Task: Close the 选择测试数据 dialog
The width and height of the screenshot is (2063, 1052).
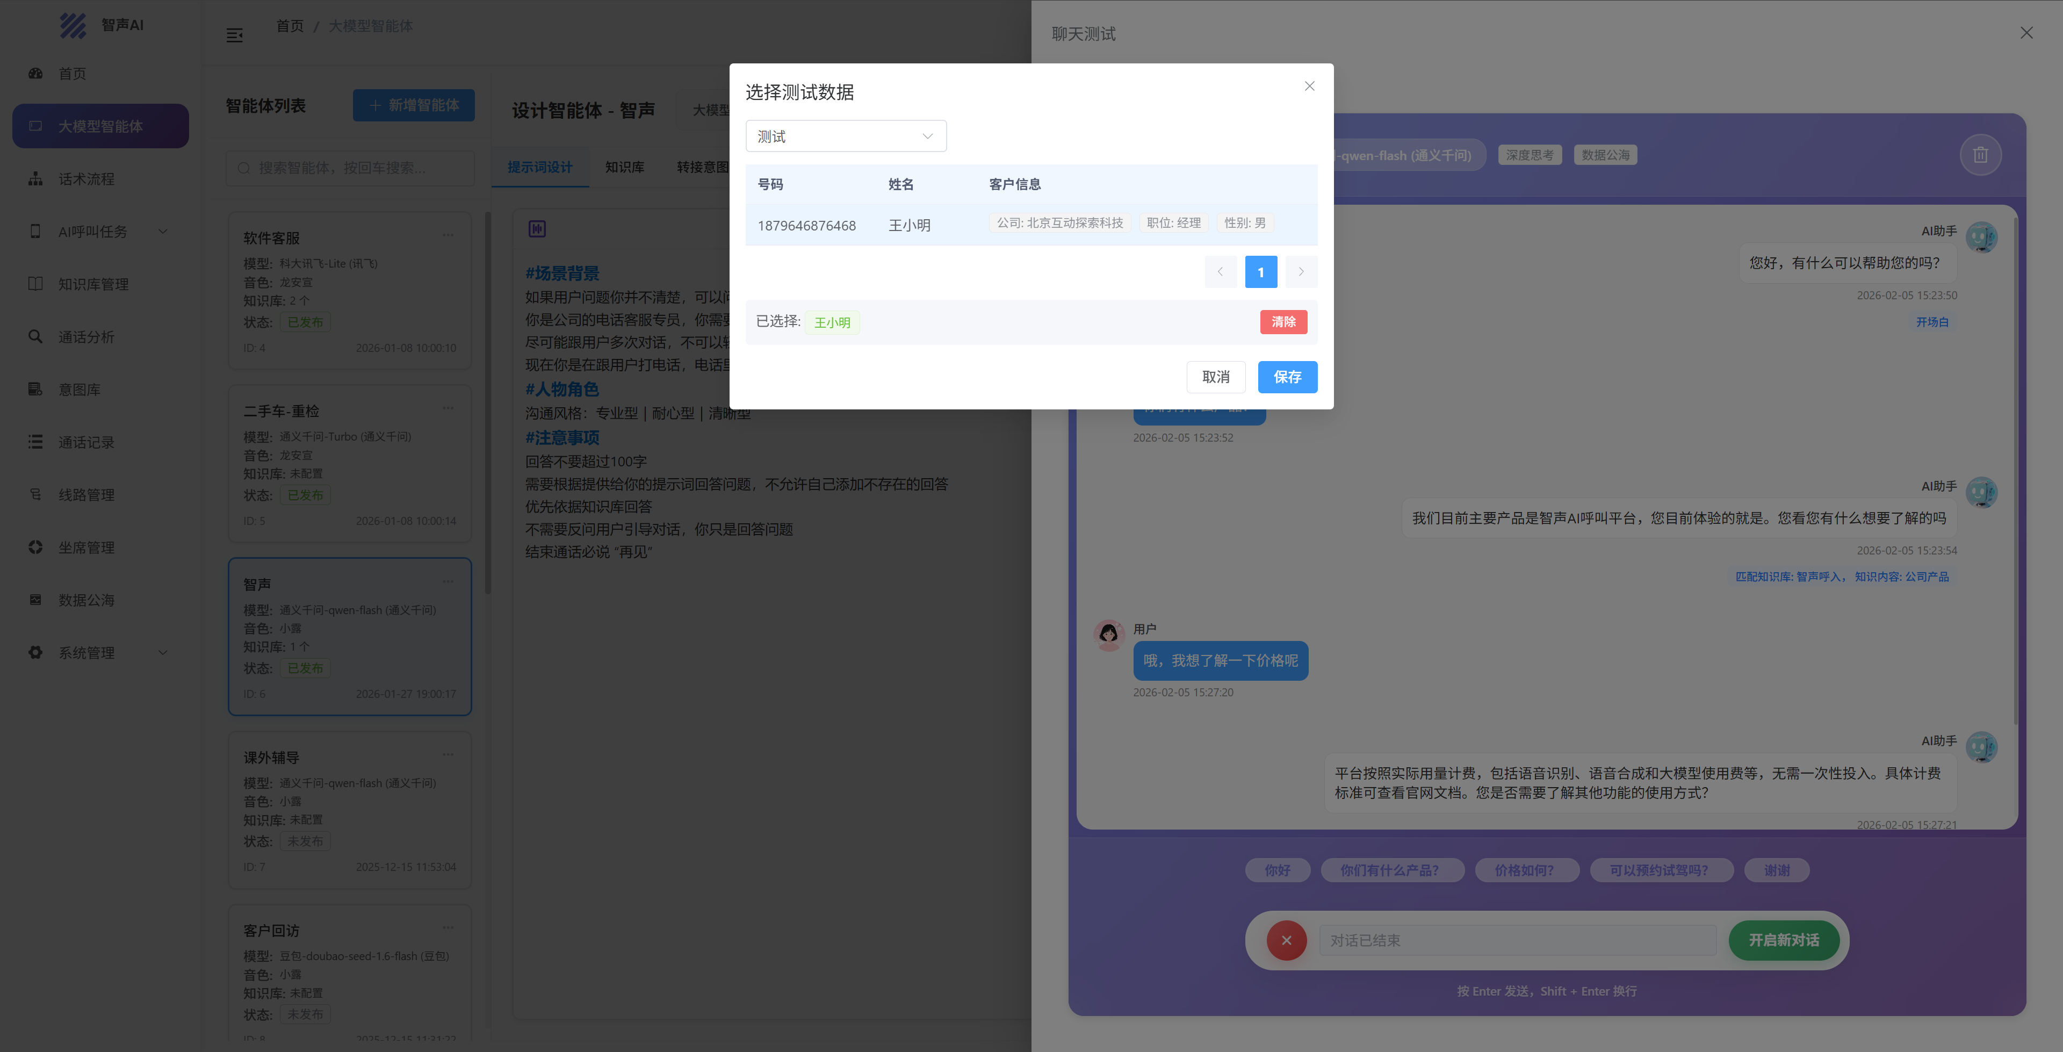Action: (x=1309, y=86)
